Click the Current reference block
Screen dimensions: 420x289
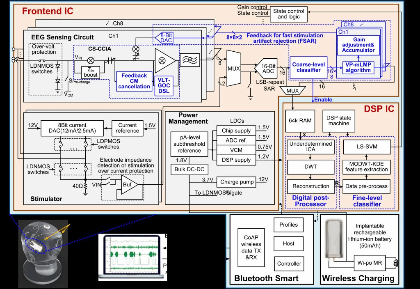(x=127, y=128)
